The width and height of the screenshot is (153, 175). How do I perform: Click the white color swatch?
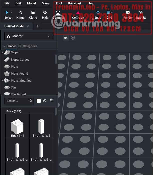pos(39,101)
